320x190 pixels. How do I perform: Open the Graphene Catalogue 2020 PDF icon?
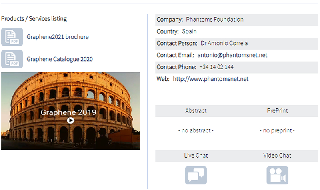12,59
